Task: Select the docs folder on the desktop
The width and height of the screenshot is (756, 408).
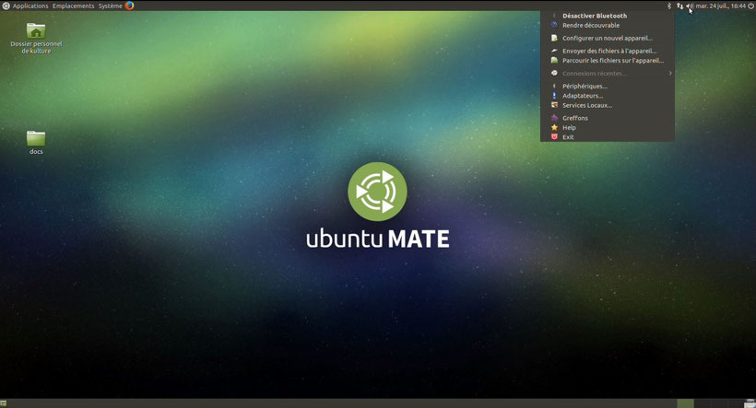Action: [x=36, y=143]
